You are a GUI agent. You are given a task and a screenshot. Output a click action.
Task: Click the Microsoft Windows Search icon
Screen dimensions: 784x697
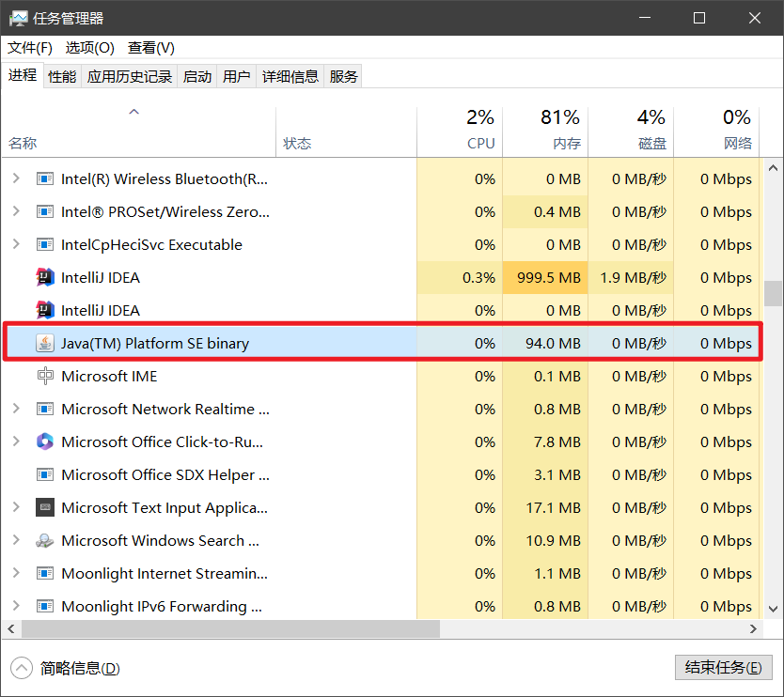point(45,541)
